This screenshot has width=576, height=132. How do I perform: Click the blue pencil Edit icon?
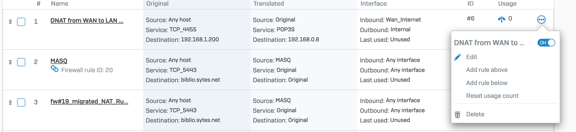point(458,57)
